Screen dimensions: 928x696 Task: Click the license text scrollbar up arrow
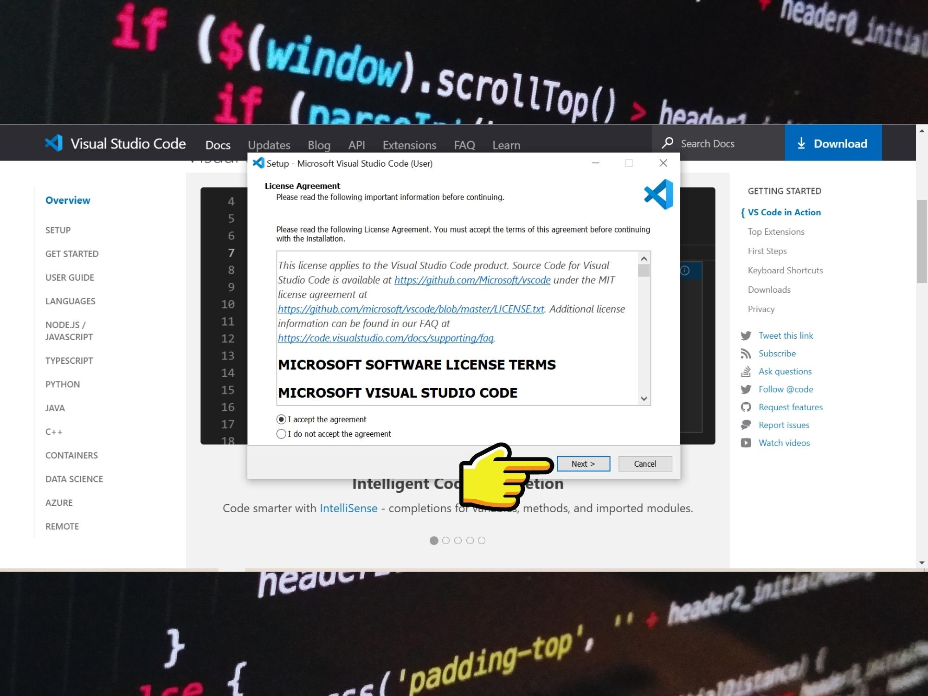644,258
